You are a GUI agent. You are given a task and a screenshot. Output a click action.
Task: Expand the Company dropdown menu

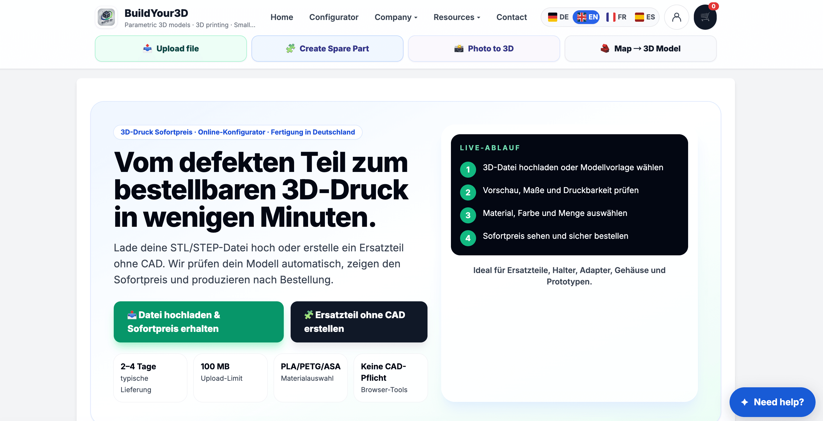pyautogui.click(x=396, y=17)
